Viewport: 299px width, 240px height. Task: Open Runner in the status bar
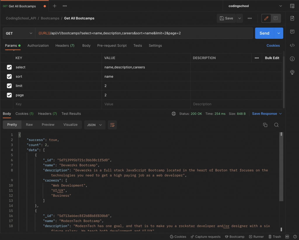tap(256, 236)
